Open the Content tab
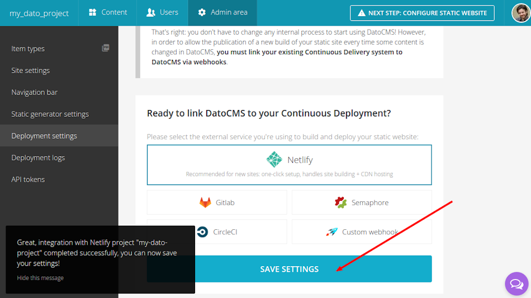 click(x=108, y=12)
